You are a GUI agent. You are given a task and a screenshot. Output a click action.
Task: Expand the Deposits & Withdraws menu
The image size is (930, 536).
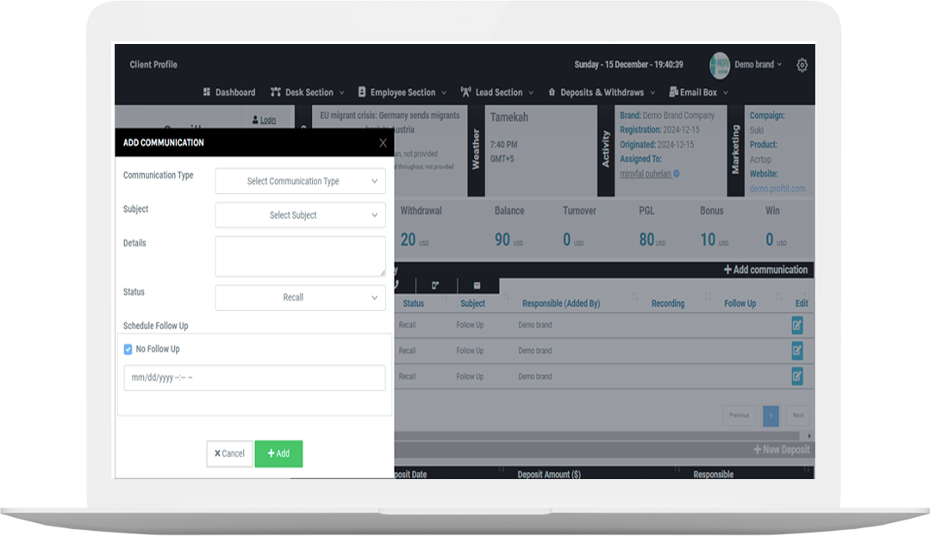click(x=601, y=92)
